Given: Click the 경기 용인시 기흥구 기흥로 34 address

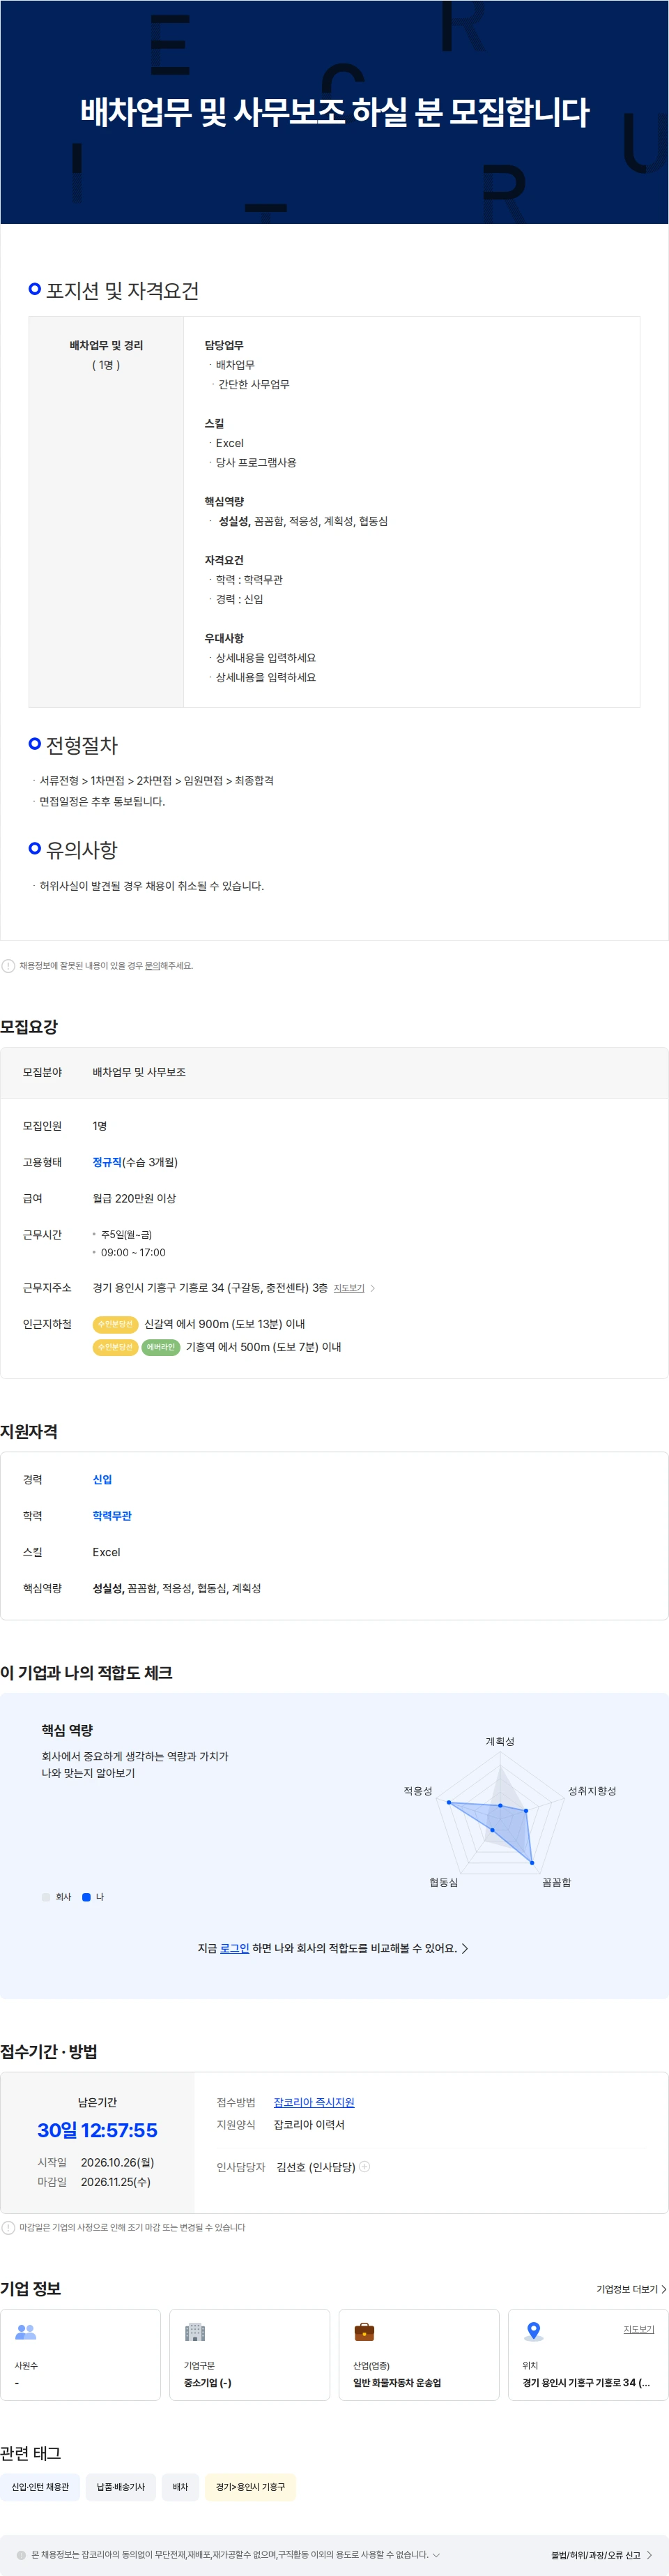Looking at the screenshot, I should 210,1288.
